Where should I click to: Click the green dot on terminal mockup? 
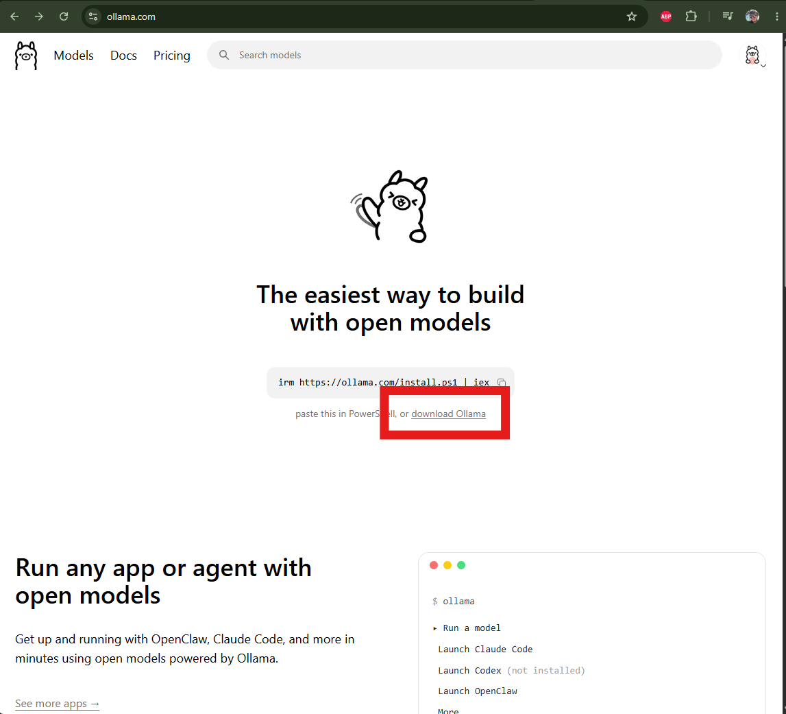[x=461, y=565]
